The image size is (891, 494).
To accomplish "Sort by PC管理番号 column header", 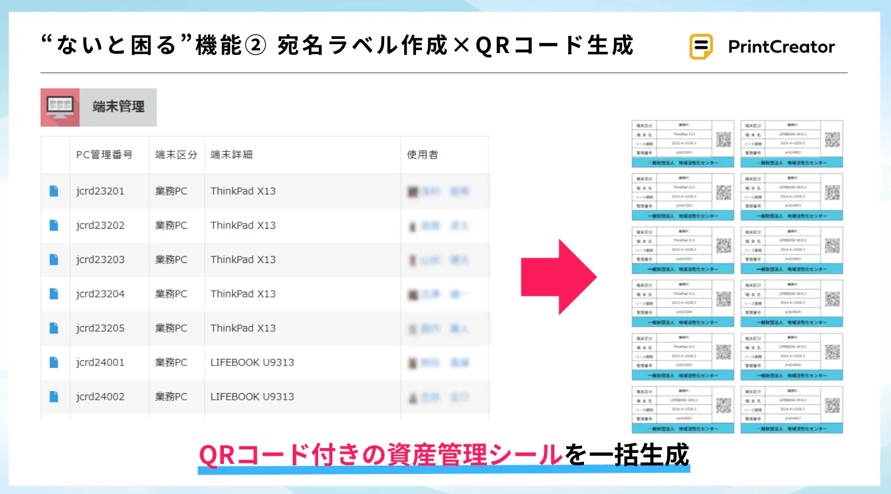I will [104, 155].
